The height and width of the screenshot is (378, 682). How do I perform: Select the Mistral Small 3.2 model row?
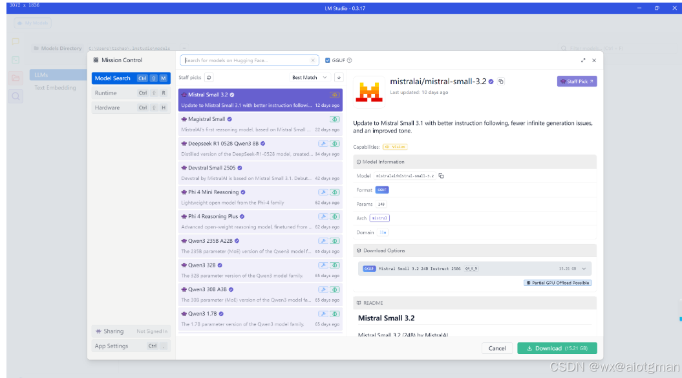[x=261, y=100]
